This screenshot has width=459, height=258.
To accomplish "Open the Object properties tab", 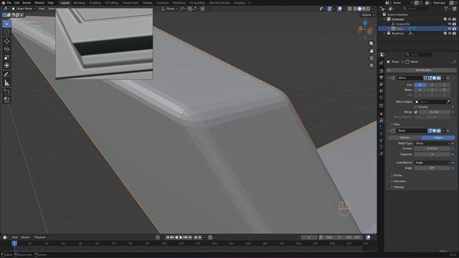I will coord(381,114).
